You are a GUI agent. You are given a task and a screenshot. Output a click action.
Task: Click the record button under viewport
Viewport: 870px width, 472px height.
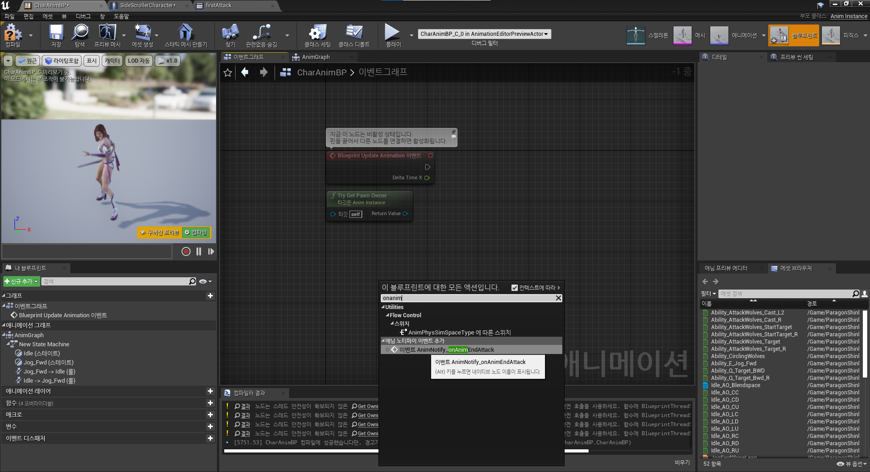[186, 251]
